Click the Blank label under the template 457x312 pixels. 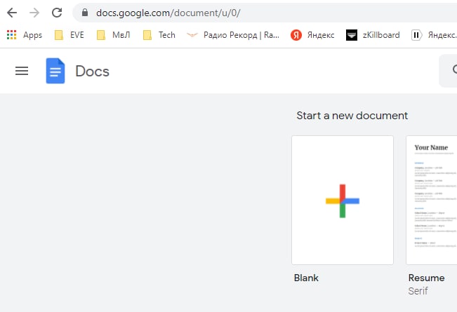click(x=306, y=278)
